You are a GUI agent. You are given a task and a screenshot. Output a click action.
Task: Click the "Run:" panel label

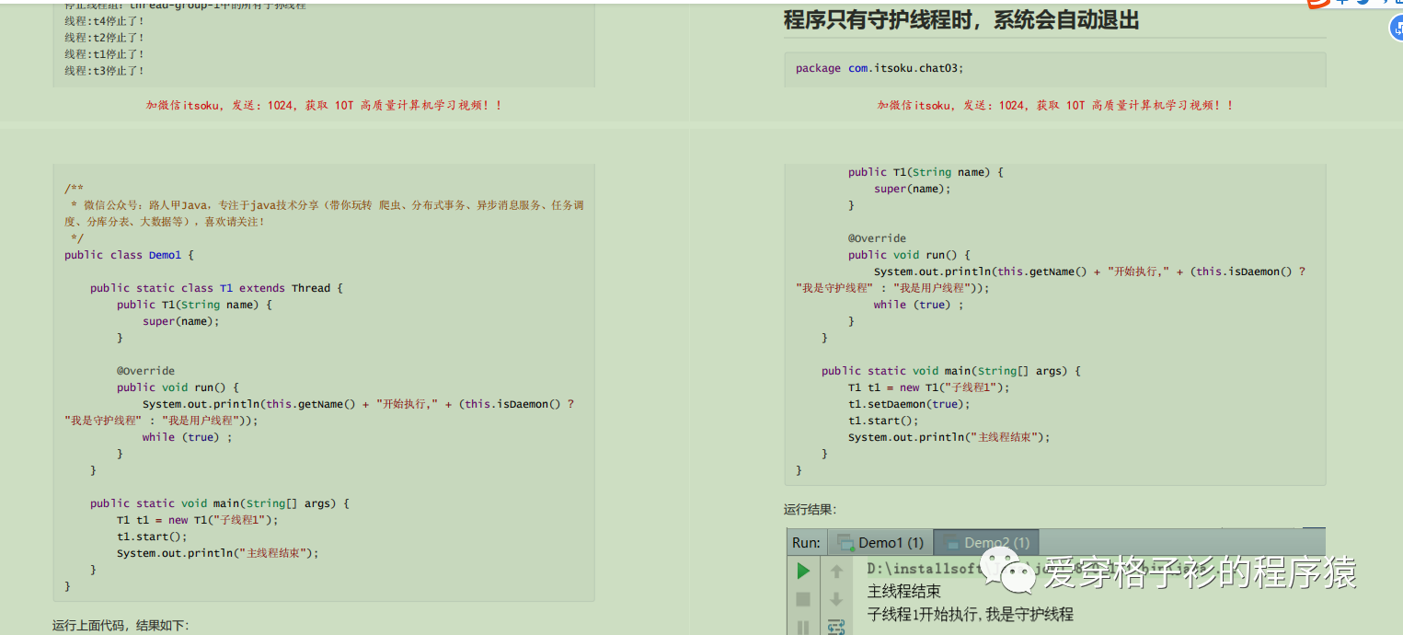tap(806, 542)
